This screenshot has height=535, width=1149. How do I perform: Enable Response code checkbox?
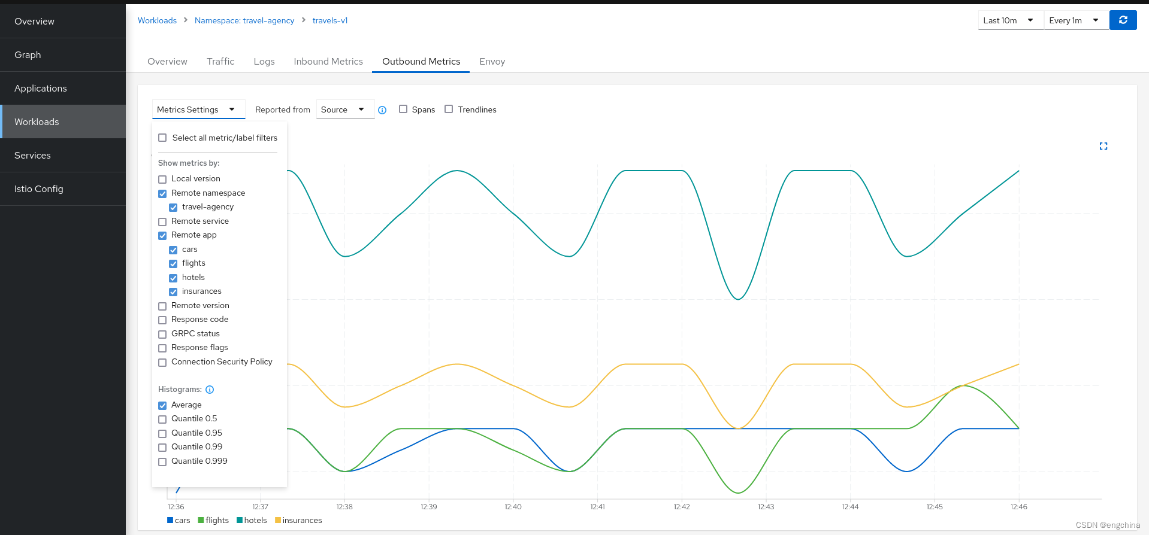point(162,320)
